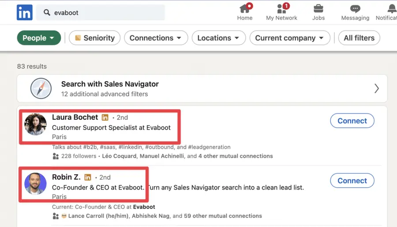Expand the Current company filter dropdown
Screen dimensions: 397x227
pyautogui.click(x=290, y=38)
